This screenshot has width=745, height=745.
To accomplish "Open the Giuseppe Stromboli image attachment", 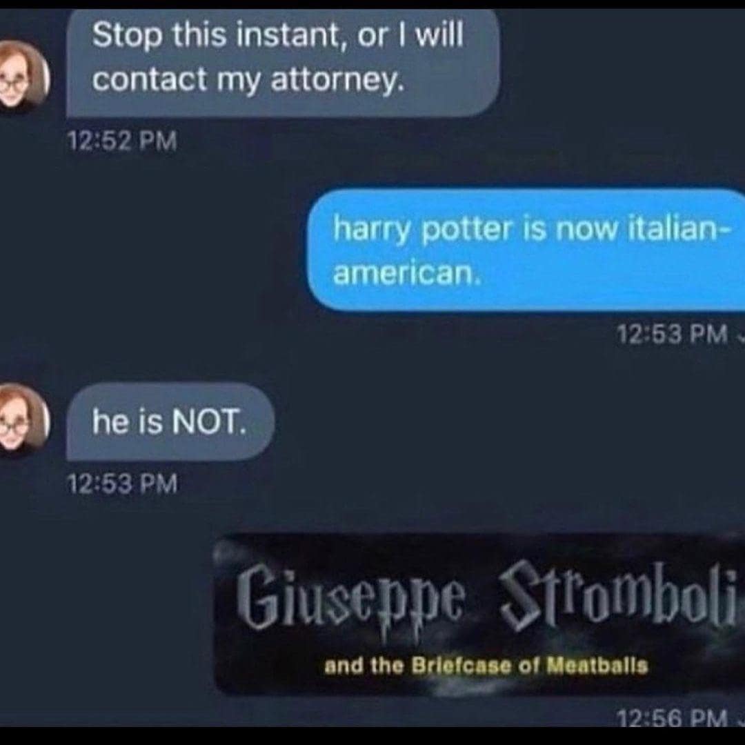I will (480, 615).
